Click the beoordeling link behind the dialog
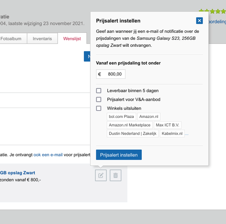The width and height of the screenshot is (226, 224). coord(217,22)
